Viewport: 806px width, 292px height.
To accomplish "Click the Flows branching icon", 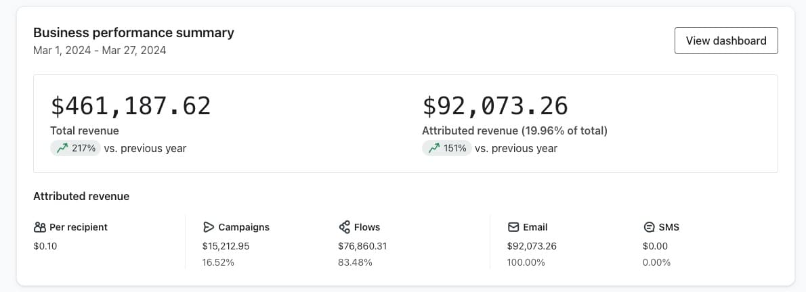I will (344, 227).
